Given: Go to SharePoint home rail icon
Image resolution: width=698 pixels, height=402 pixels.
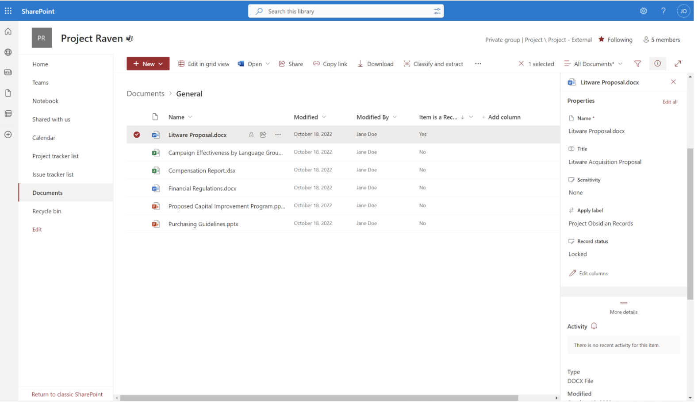Looking at the screenshot, I should click(8, 31).
